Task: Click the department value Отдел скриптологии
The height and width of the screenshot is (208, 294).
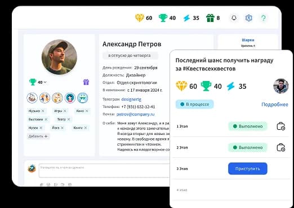Action: point(137,83)
